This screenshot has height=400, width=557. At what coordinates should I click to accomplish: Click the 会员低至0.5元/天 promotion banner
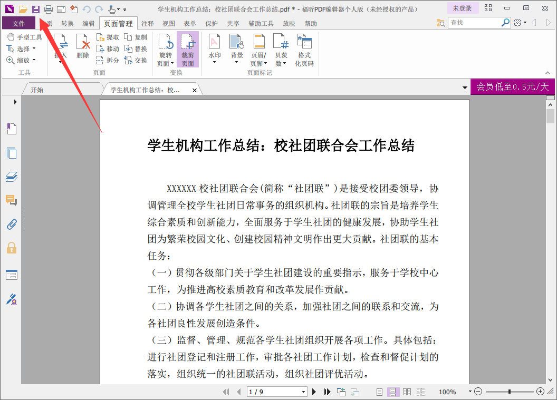click(513, 86)
